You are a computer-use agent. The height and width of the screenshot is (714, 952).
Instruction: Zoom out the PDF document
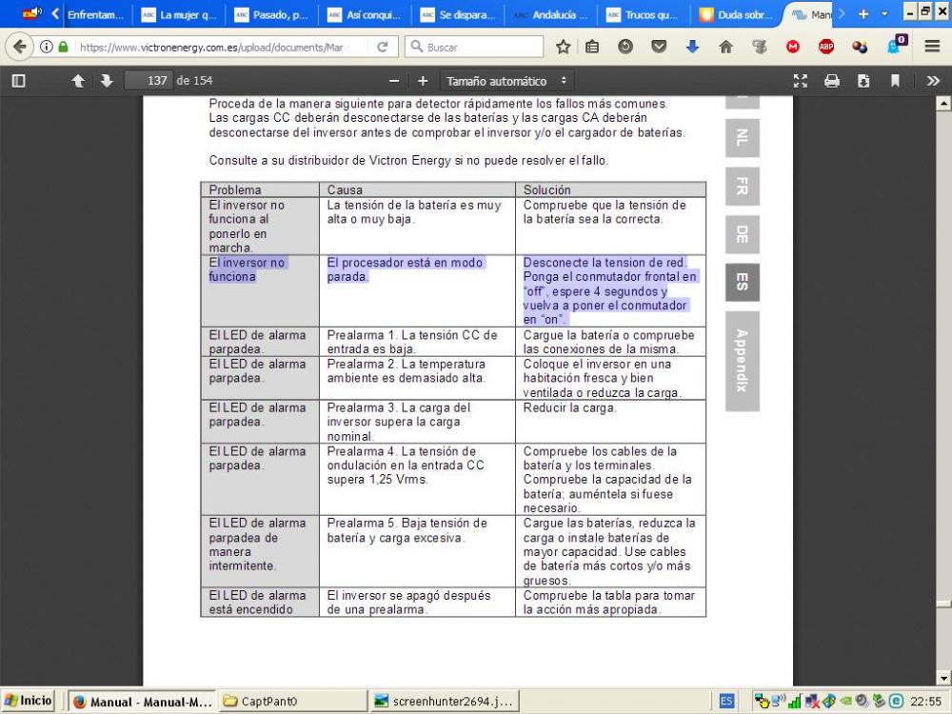(x=394, y=81)
